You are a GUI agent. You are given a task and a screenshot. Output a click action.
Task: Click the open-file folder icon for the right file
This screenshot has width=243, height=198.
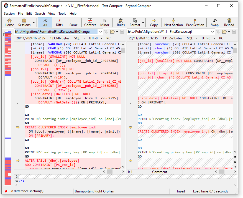point(224,32)
